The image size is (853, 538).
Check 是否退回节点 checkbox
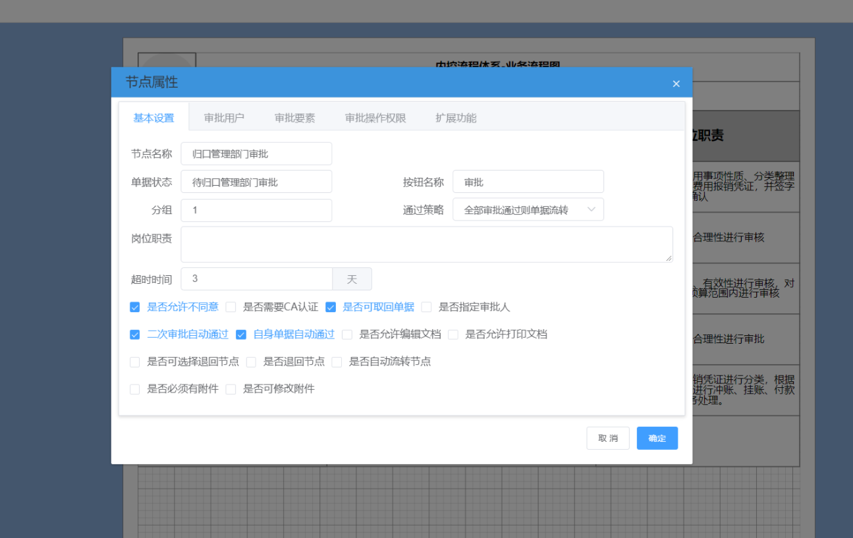tap(251, 362)
